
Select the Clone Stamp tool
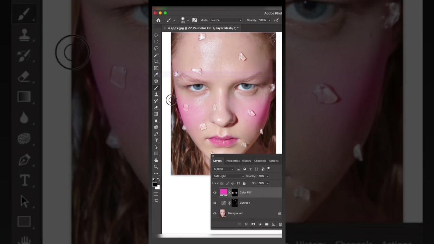coord(156,95)
